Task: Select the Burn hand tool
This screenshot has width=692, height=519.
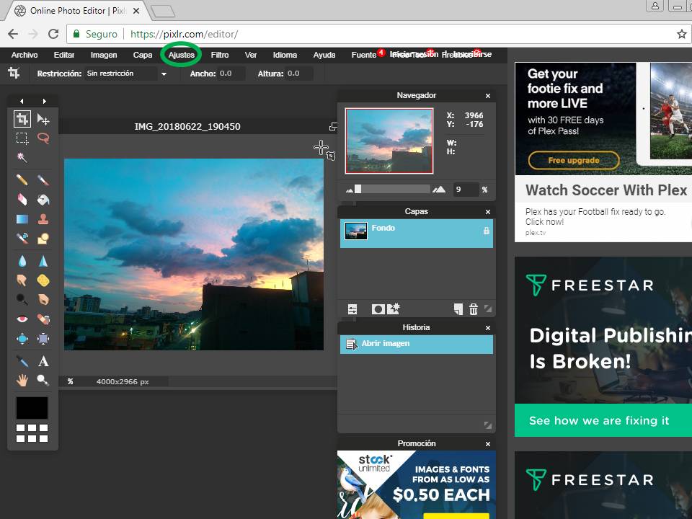Action: pyautogui.click(x=43, y=300)
